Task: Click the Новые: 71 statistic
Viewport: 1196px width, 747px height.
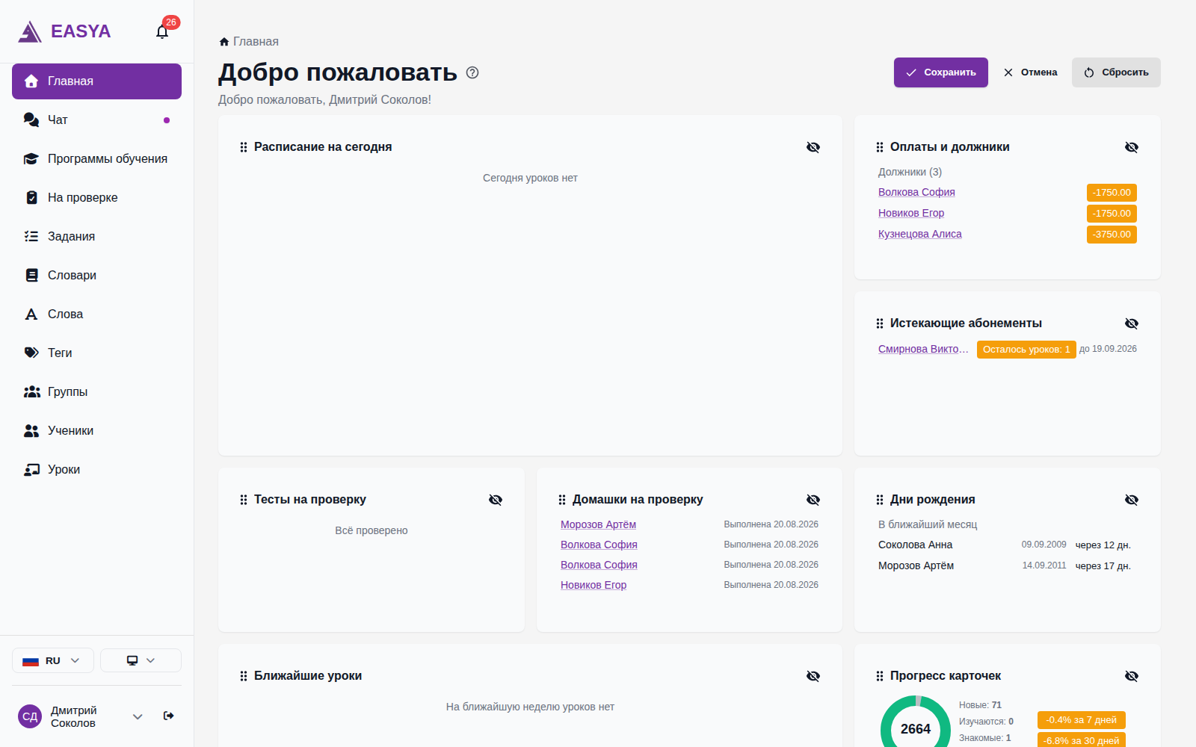Action: pos(980,705)
